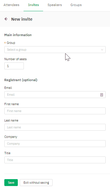The height and width of the screenshot is (188, 110).
Task: Click Exit without saving button
Action: click(x=36, y=183)
